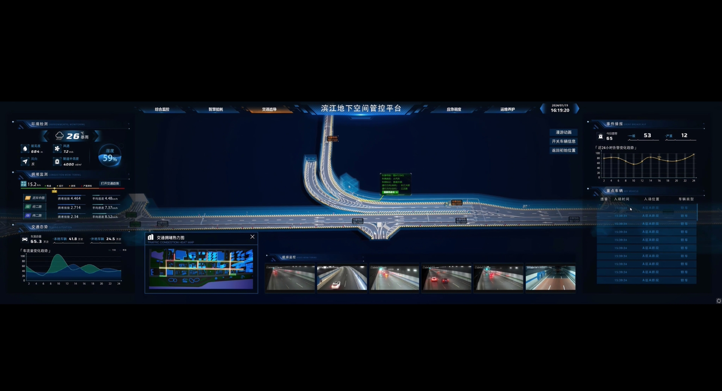Toggle vehicle info with 开关车辆信息
Screen dimensions: 722x391
coord(563,141)
